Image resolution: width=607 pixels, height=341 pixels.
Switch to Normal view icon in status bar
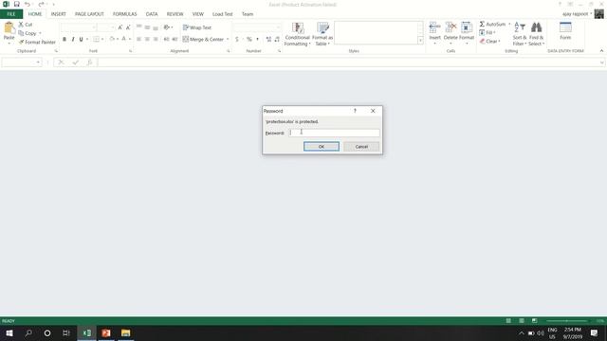[x=508, y=321]
